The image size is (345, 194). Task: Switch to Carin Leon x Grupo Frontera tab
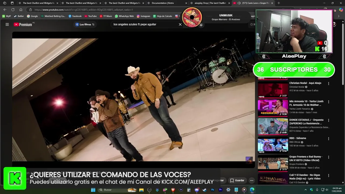pyautogui.click(x=253, y=3)
